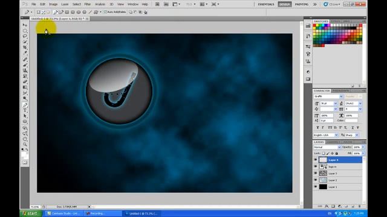
Task: Add a layer mask icon
Action: point(333,206)
